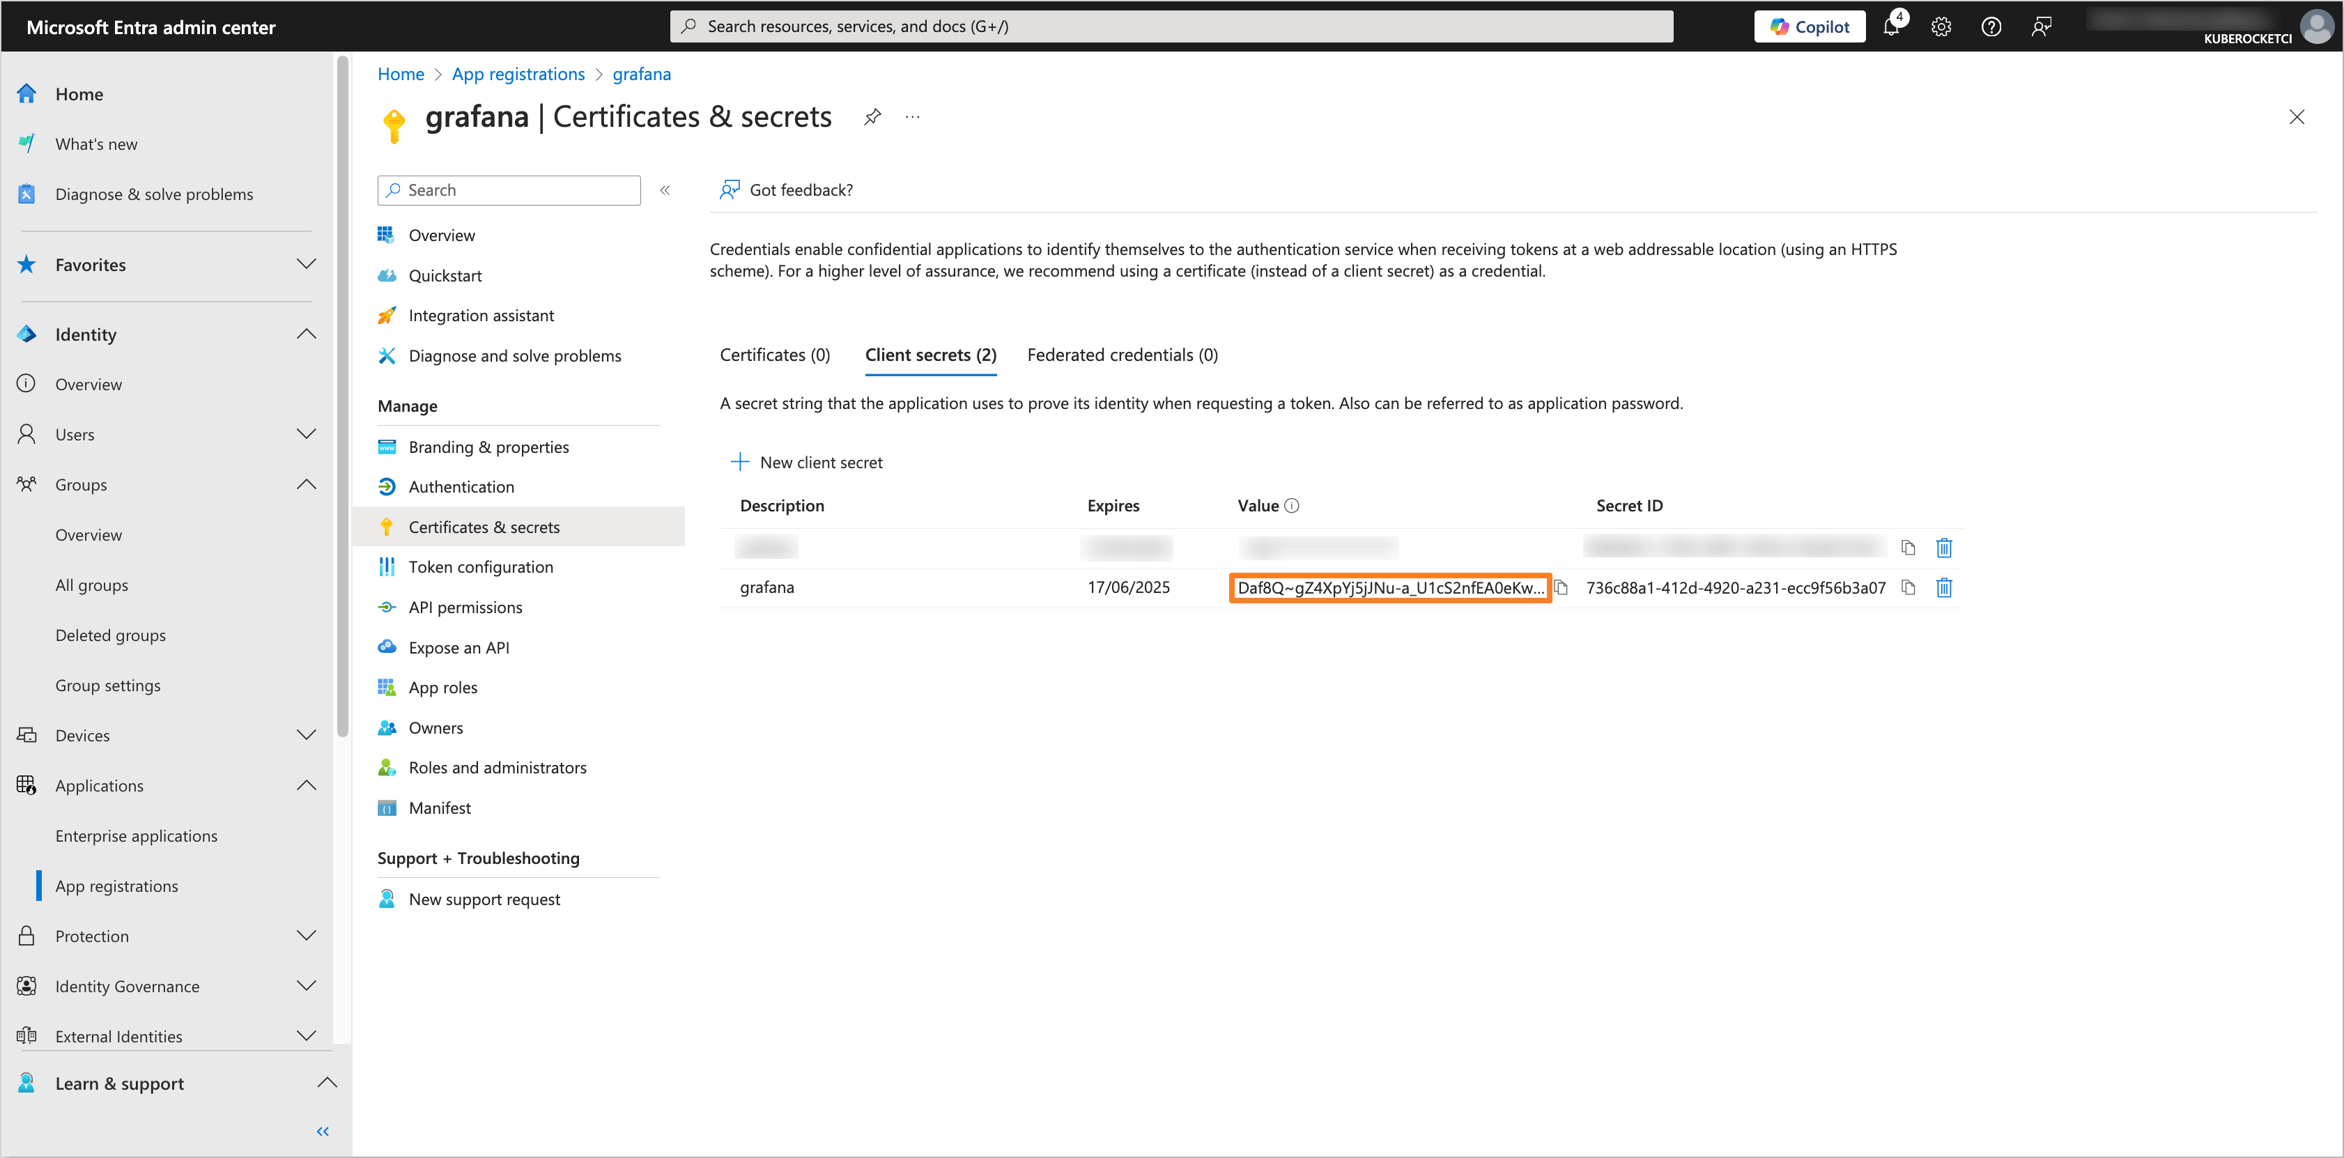Open portal settings gear
2344x1158 pixels.
tap(1941, 26)
